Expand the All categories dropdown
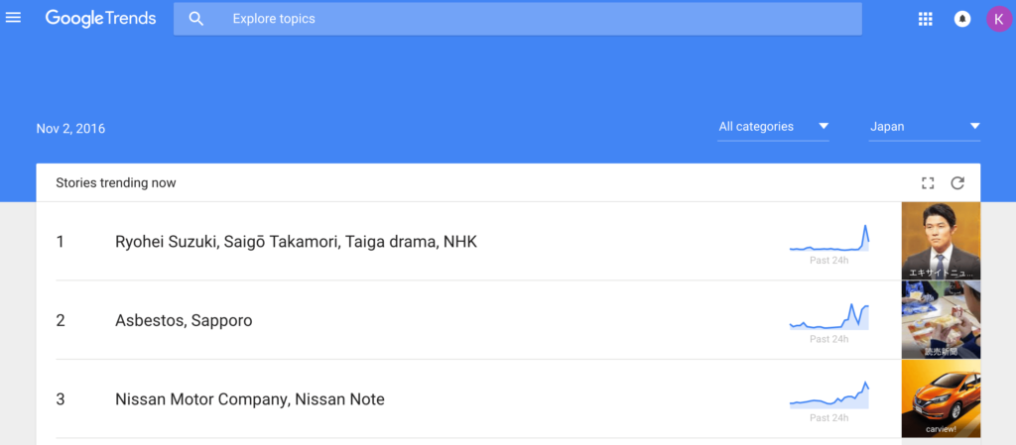The width and height of the screenshot is (1016, 445). [774, 127]
